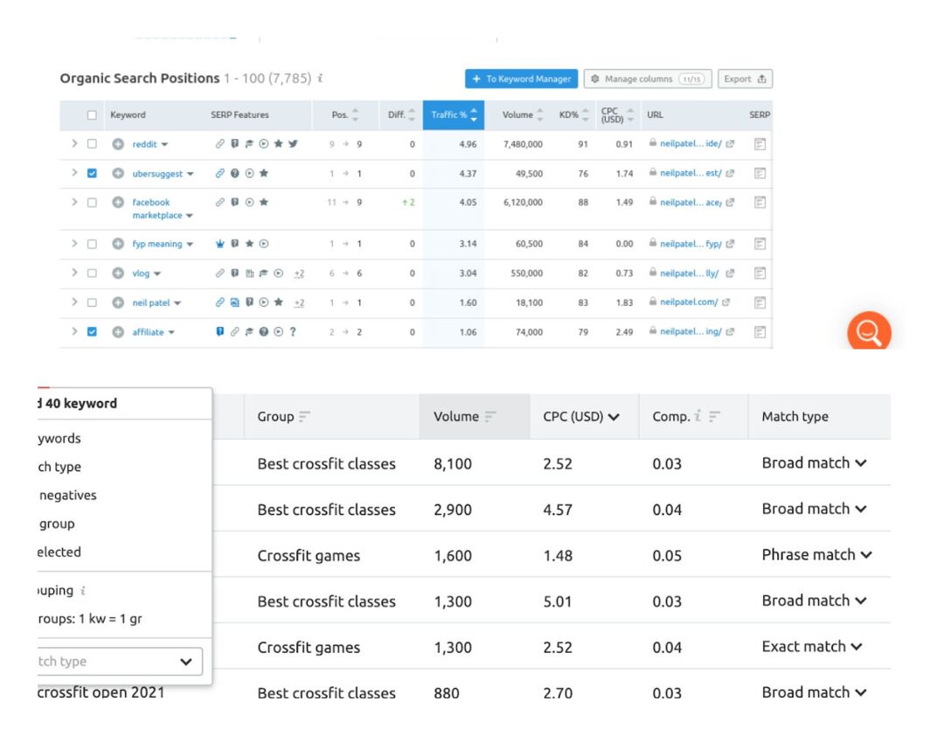Image resolution: width=944 pixels, height=736 pixels.
Task: Toggle the select-all checkbox in table header
Action: coord(92,115)
